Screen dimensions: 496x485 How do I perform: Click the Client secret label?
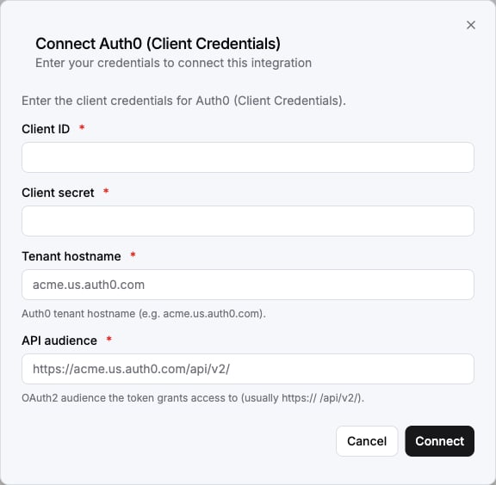58,193
